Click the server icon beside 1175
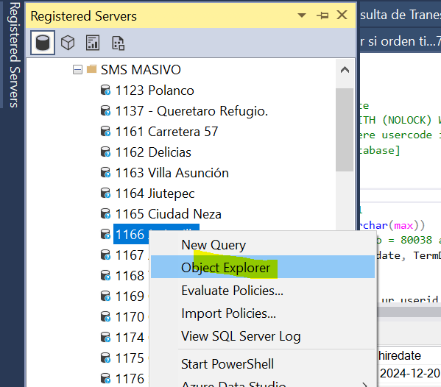441x387 pixels. 105,358
